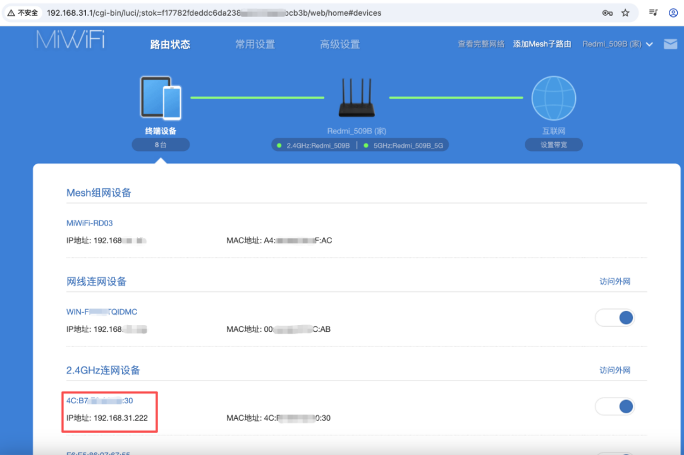
Task: Click the router icon in the center
Action: (357, 99)
